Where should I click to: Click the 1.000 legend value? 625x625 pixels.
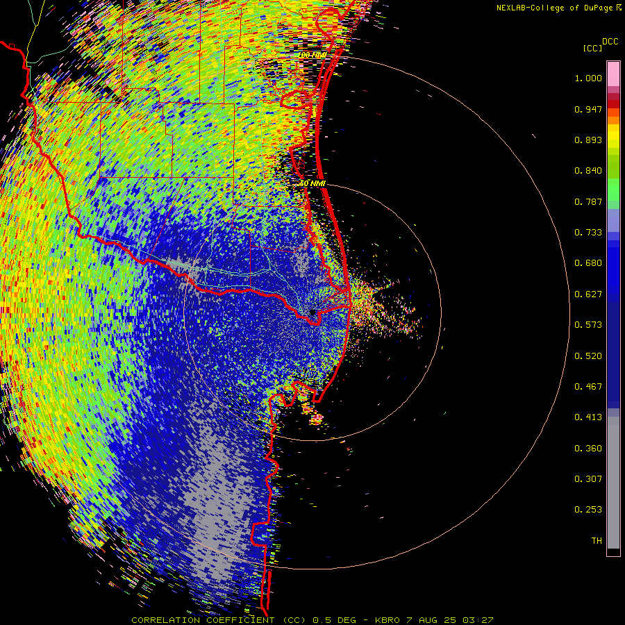[588, 78]
